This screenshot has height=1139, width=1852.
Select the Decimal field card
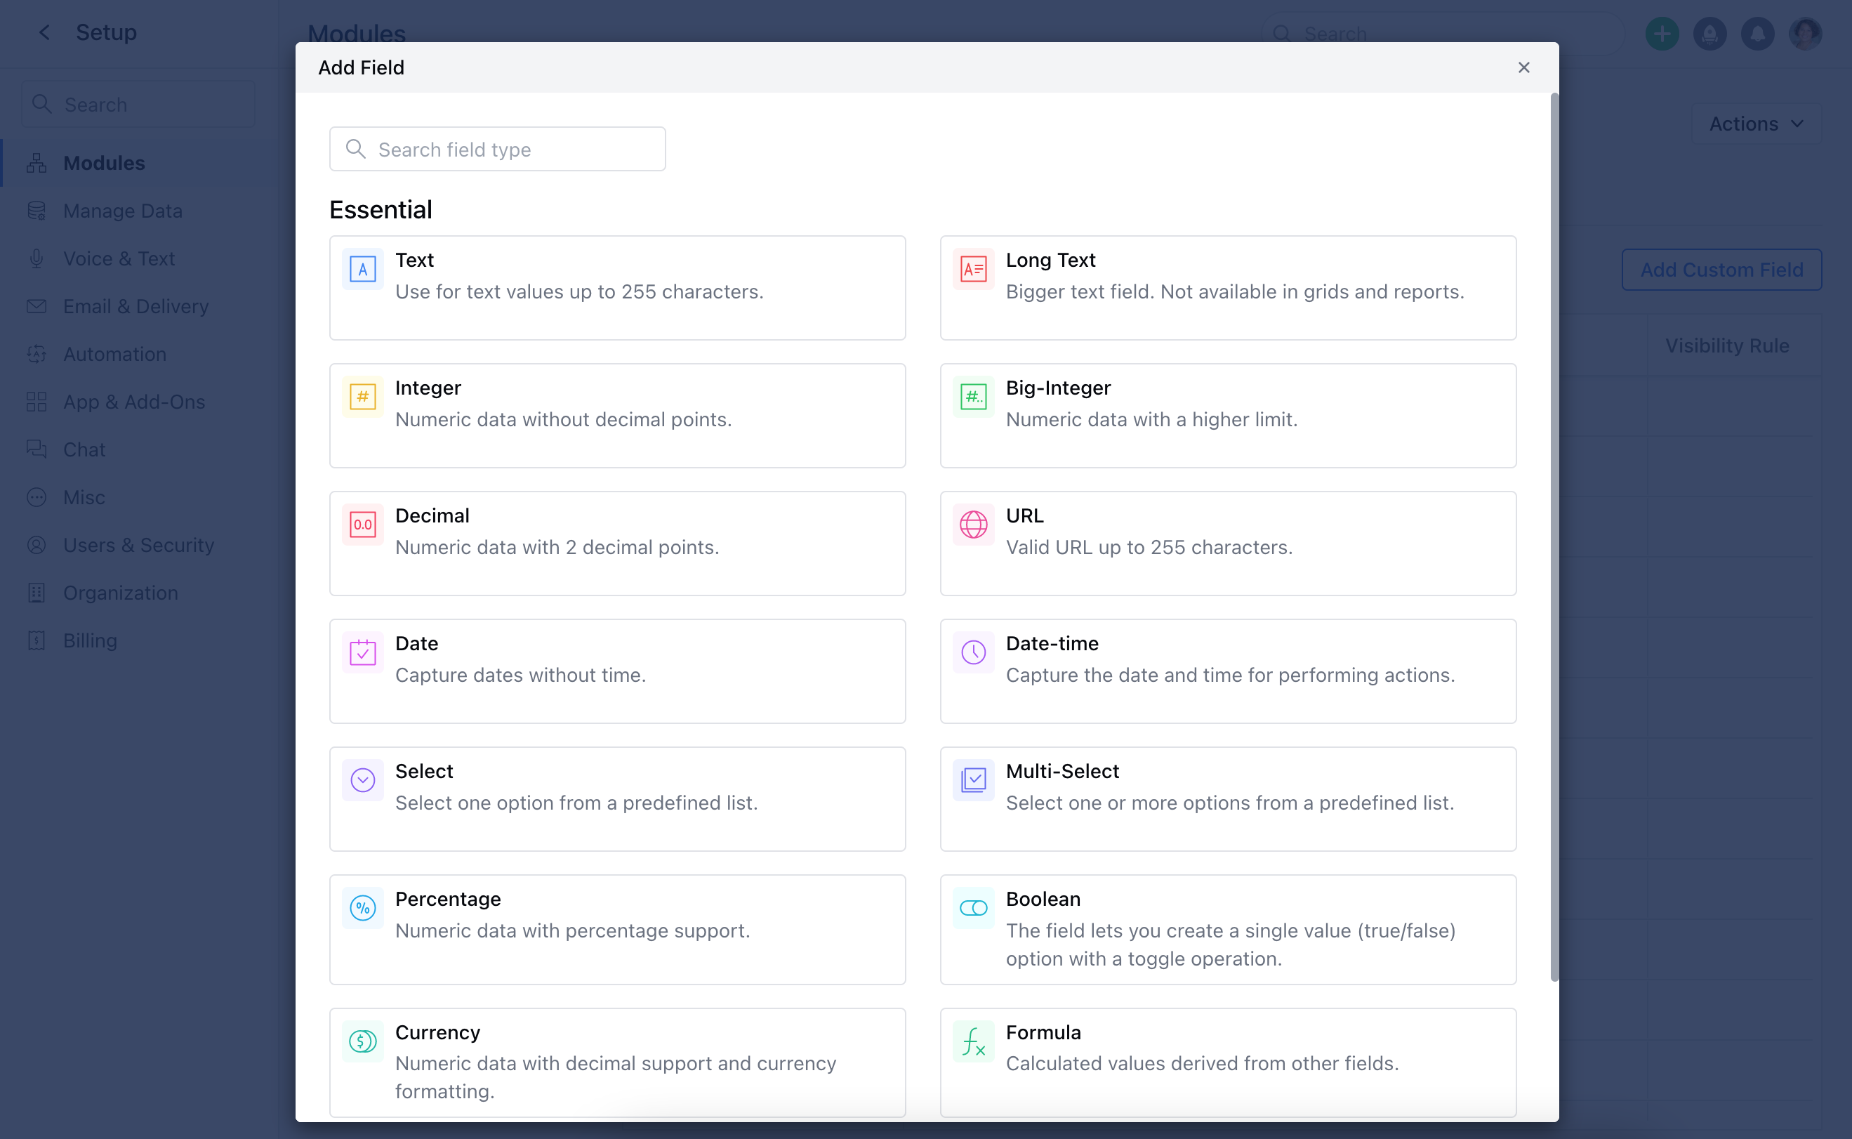click(617, 543)
